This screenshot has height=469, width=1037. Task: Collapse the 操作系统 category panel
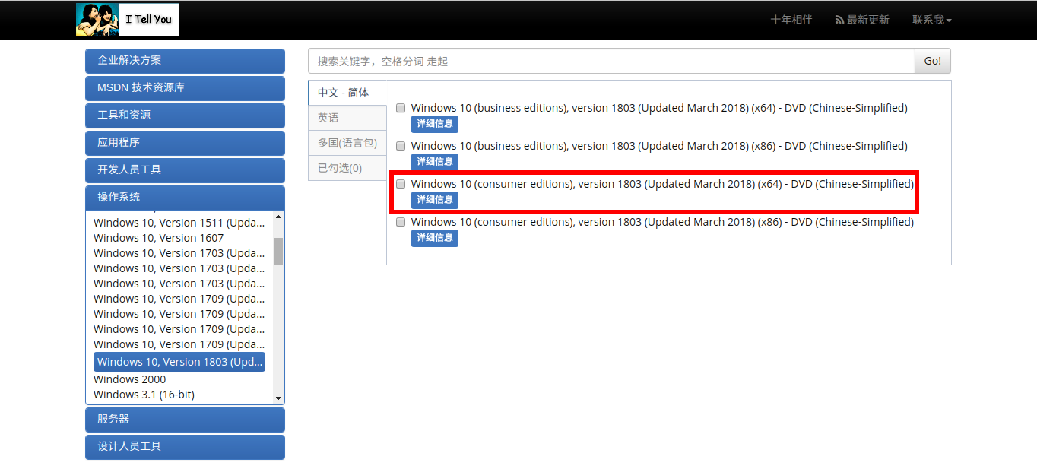coord(185,198)
